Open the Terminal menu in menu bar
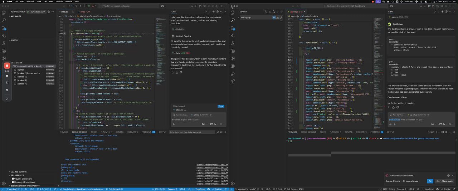458x191 pixels. tap(59, 1)
